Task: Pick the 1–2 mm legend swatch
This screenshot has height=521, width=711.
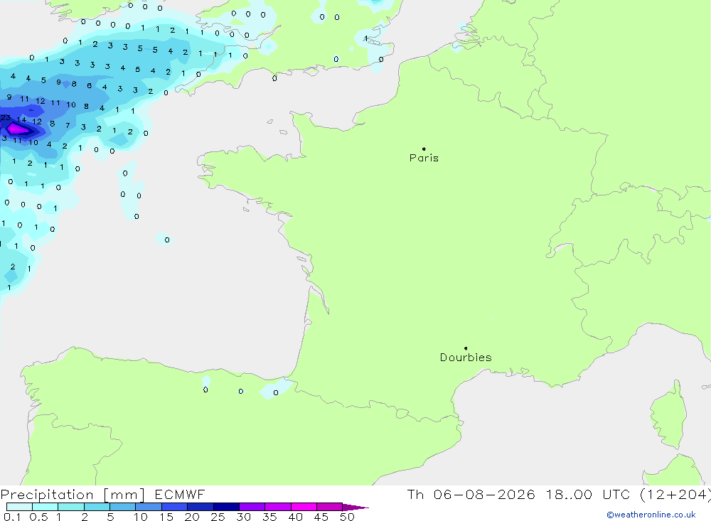Action: pos(70,507)
